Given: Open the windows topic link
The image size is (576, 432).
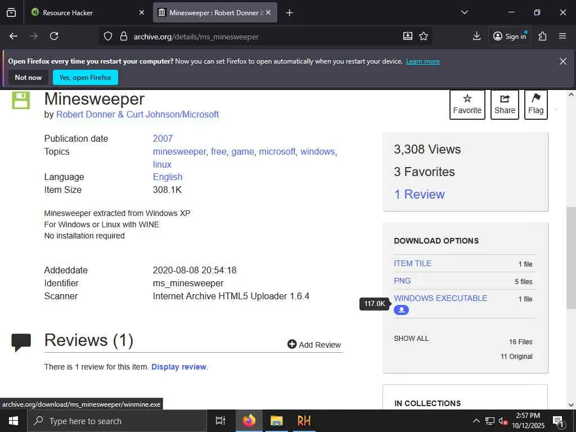Looking at the screenshot, I should pyautogui.click(x=318, y=151).
